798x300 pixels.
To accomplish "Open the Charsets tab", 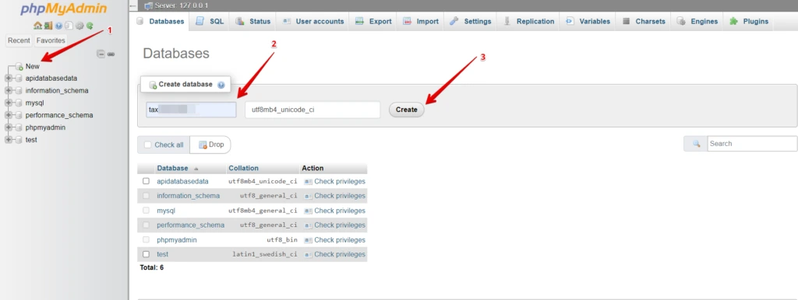I will click(x=644, y=21).
